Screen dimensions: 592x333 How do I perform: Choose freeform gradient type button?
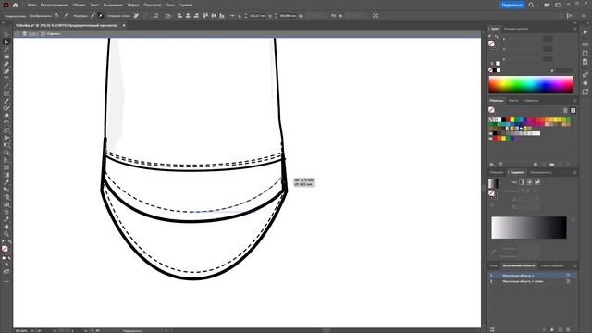click(x=537, y=182)
